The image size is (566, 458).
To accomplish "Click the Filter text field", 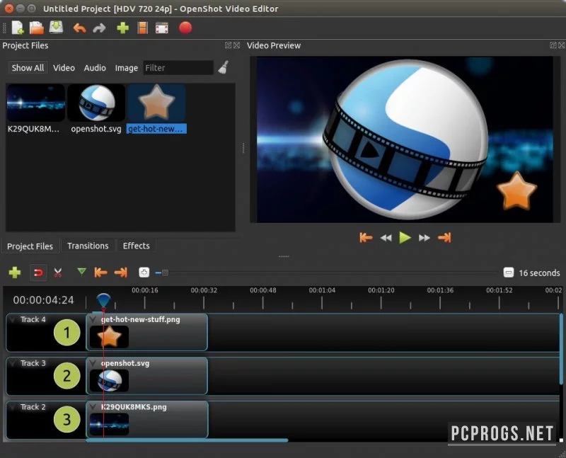I will [x=178, y=67].
